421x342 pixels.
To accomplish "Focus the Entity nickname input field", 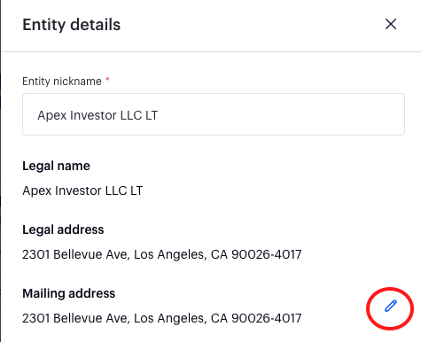I will click(x=214, y=114).
